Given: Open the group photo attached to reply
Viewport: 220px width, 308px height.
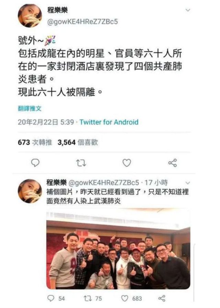Looking at the screenshot, I should point(118,249).
